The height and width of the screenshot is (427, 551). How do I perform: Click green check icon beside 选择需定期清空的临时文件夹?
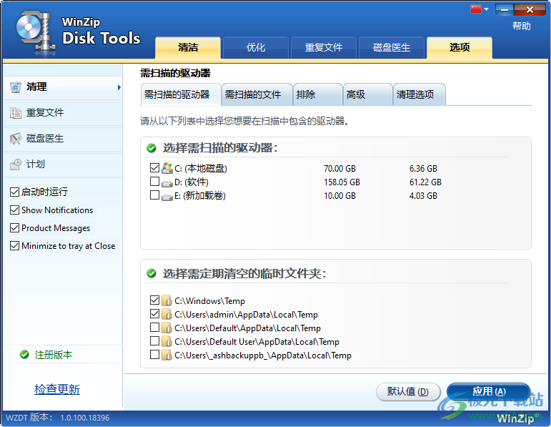[x=152, y=273]
